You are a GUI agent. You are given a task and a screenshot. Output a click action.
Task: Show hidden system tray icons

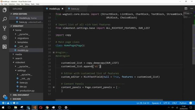point(168,108)
